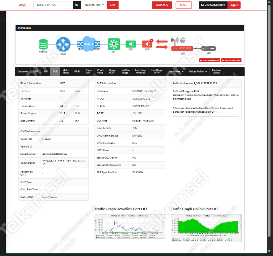This screenshot has width=273, height=256.
Task: Click the Indikasi Ibooster heading text
Action: click(195, 83)
